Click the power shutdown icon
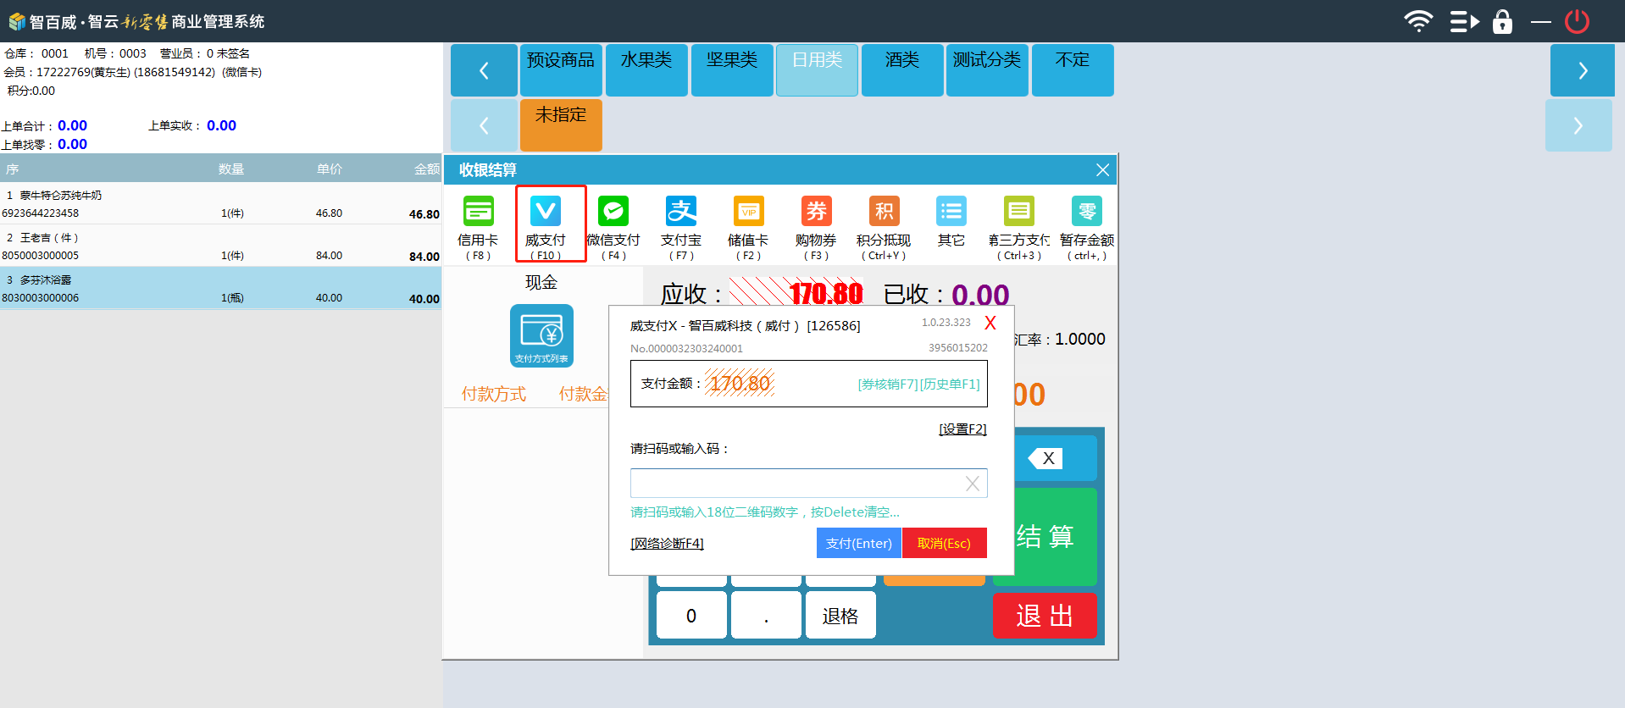The height and width of the screenshot is (708, 1625). [1577, 21]
